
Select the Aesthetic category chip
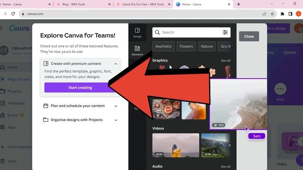coord(163,46)
